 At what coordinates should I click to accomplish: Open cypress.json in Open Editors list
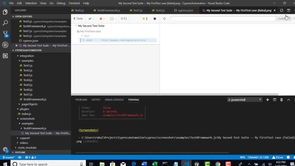(x=30, y=41)
